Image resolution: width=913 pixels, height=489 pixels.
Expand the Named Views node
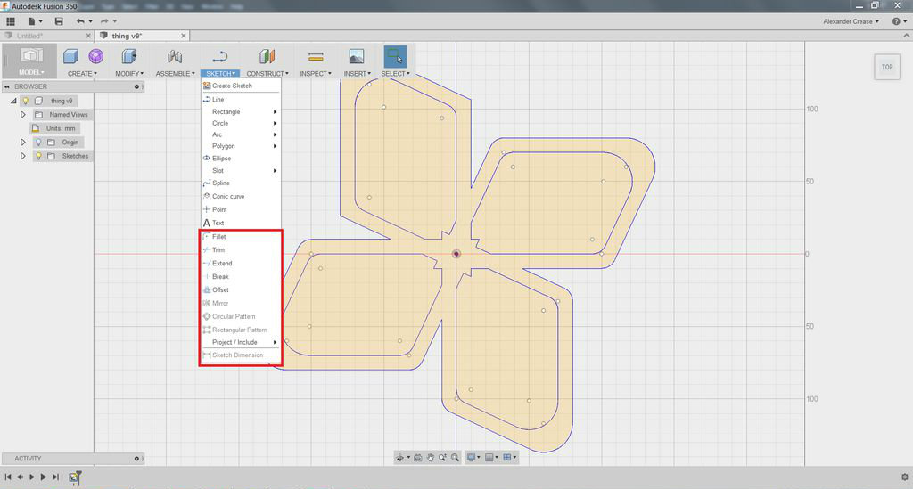pos(22,115)
